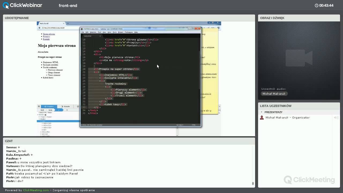Viewport: 343px width, 193px height.
Task: Click the html breadcrumb in the inspector
Action: click(42, 110)
